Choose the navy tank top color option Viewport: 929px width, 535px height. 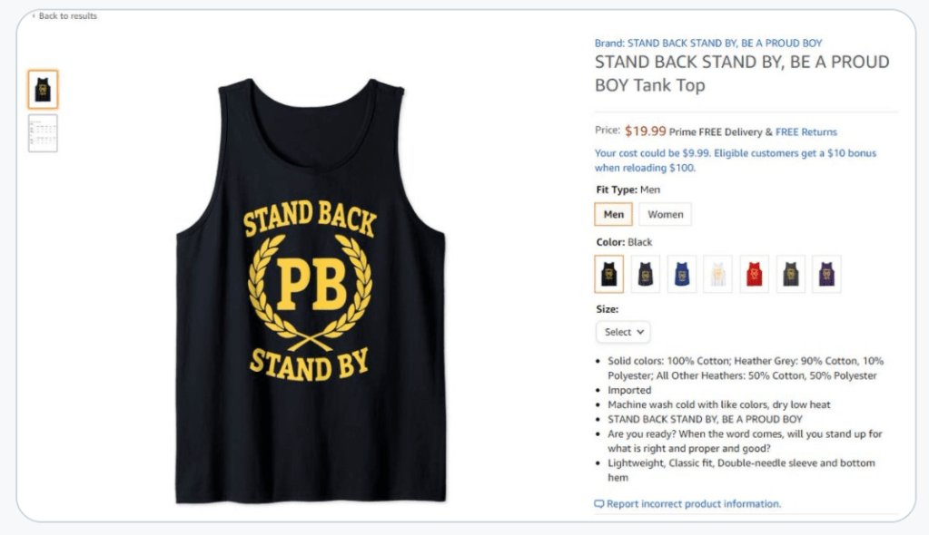pos(645,274)
